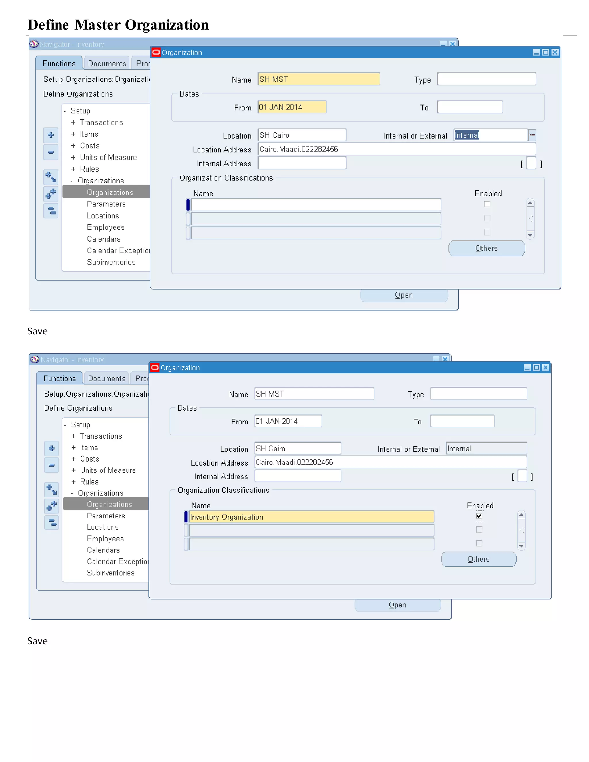Click expand-all-children icon in top navigator
Screen dimensions: 589x762
pos(51,177)
